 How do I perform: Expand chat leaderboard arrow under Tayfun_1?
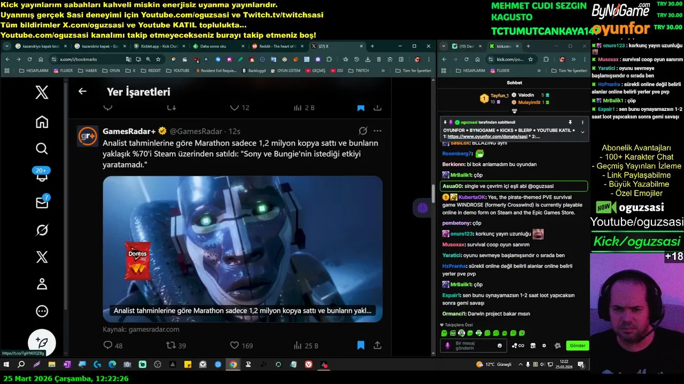[x=515, y=111]
